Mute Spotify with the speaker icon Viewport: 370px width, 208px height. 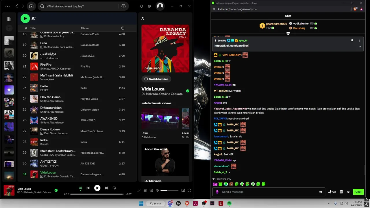point(157,190)
